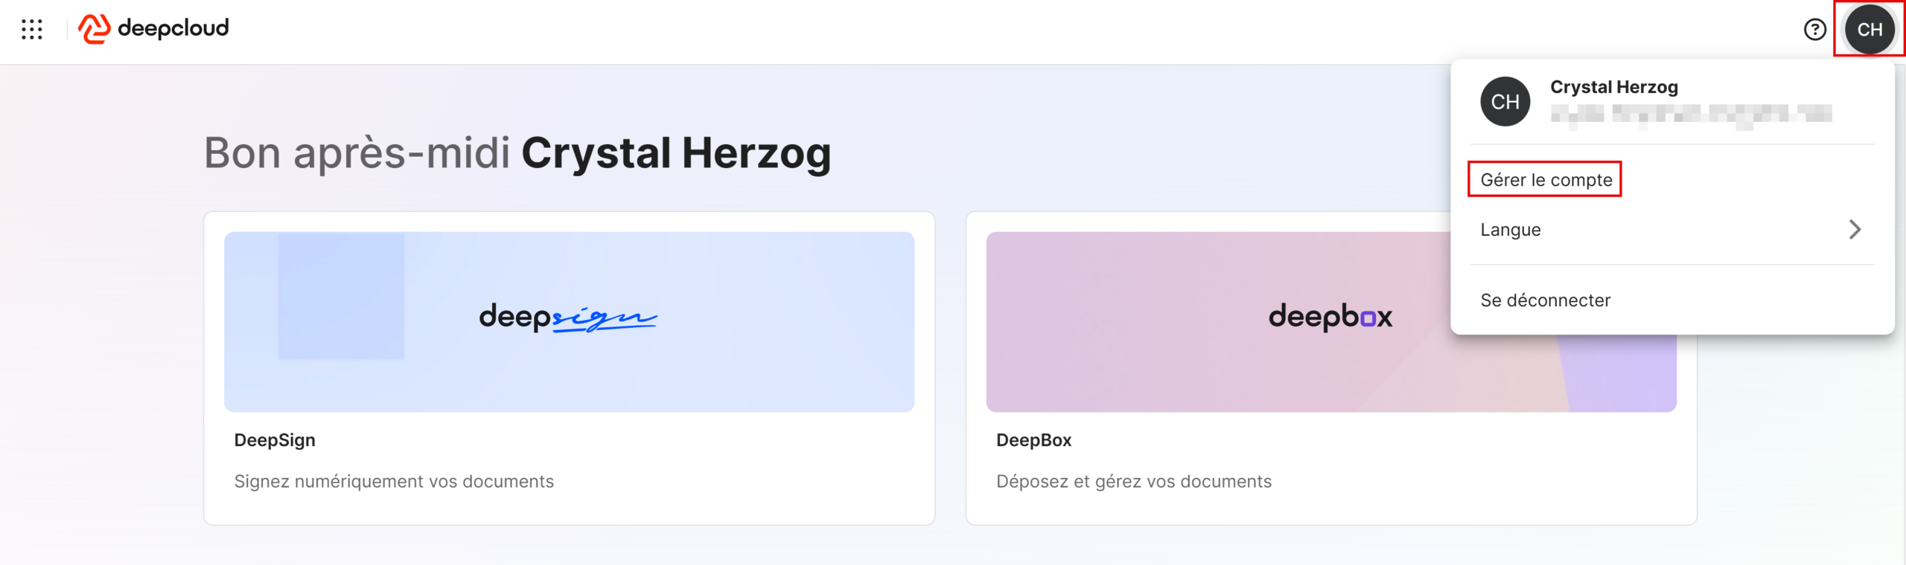
Task: Click the deepcloud logo
Action: [x=95, y=29]
